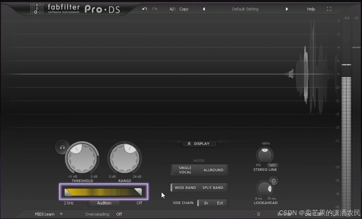Click the Audition button
Viewport: 362px width, 219px height.
104,203
